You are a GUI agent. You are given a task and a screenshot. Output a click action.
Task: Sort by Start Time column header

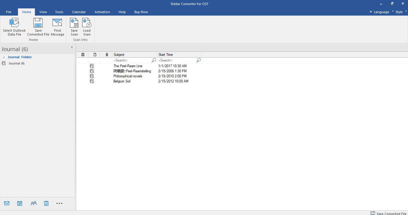(179, 55)
